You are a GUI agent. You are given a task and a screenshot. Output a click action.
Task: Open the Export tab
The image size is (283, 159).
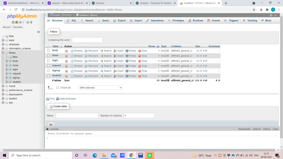119,21
